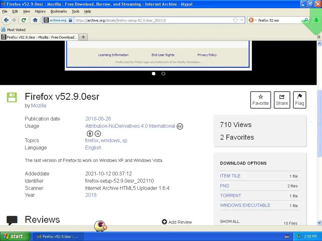The image size is (322, 241).
Task: Download the WINDOWS EXECUTABLE file
Action: point(245,205)
